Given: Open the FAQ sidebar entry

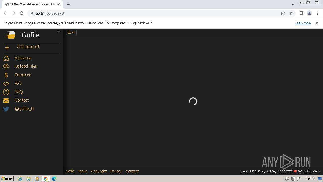Looking at the screenshot, I should click(x=19, y=92).
